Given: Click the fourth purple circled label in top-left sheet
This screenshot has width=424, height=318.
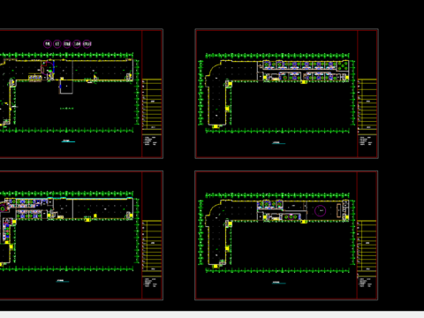Looking at the screenshot, I should [x=77, y=44].
